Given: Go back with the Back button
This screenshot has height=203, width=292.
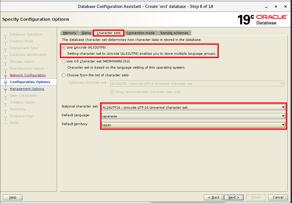Looking at the screenshot, I should 213,197.
